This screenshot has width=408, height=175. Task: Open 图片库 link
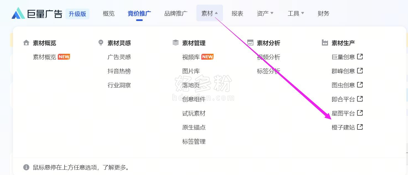(191, 71)
